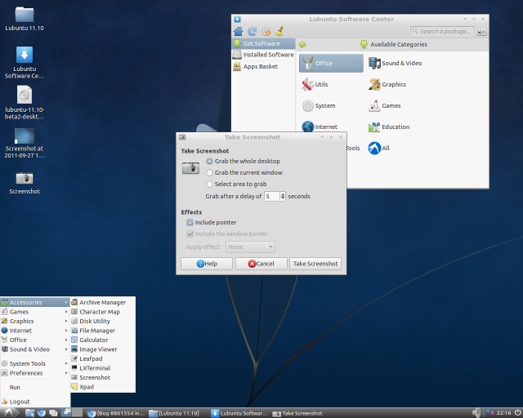Select Grab the current window option
The width and height of the screenshot is (523, 418).
(244, 172)
